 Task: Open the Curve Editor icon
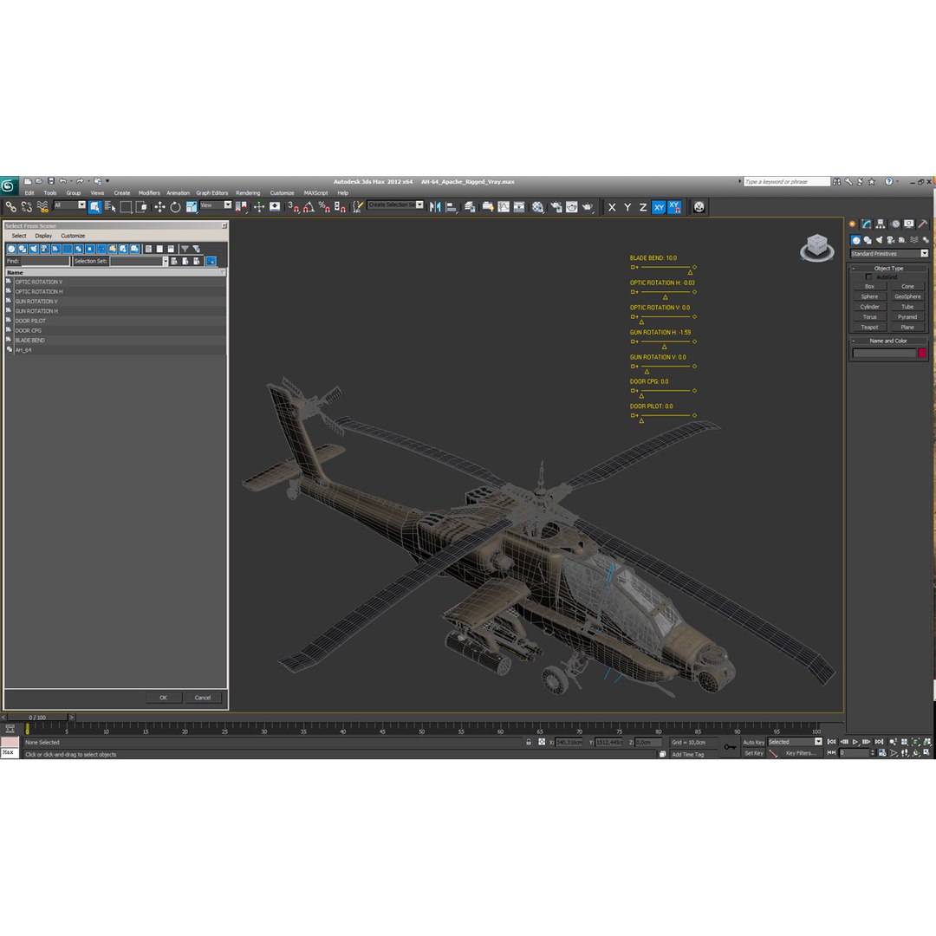click(x=504, y=207)
